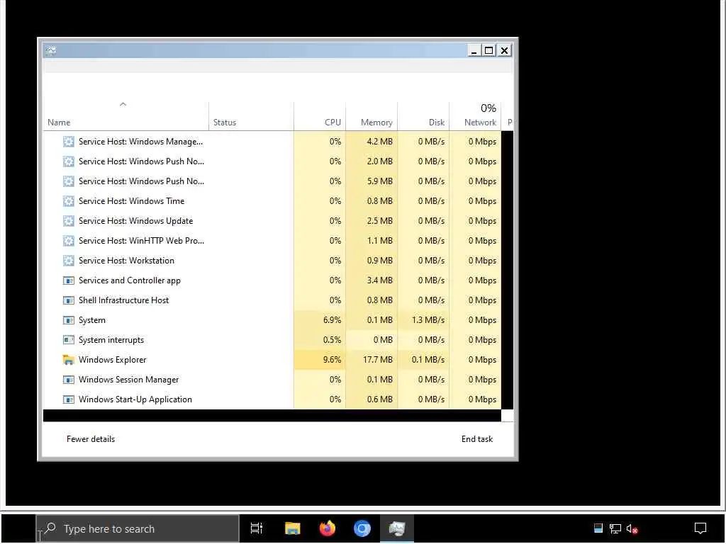Click gear icon of Service Host: Windows Manage...
Screen dimensions: 726x544
[x=69, y=142]
